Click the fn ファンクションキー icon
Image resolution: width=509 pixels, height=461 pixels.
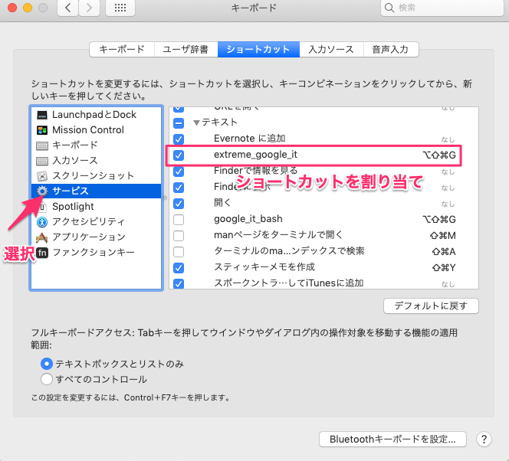point(42,252)
